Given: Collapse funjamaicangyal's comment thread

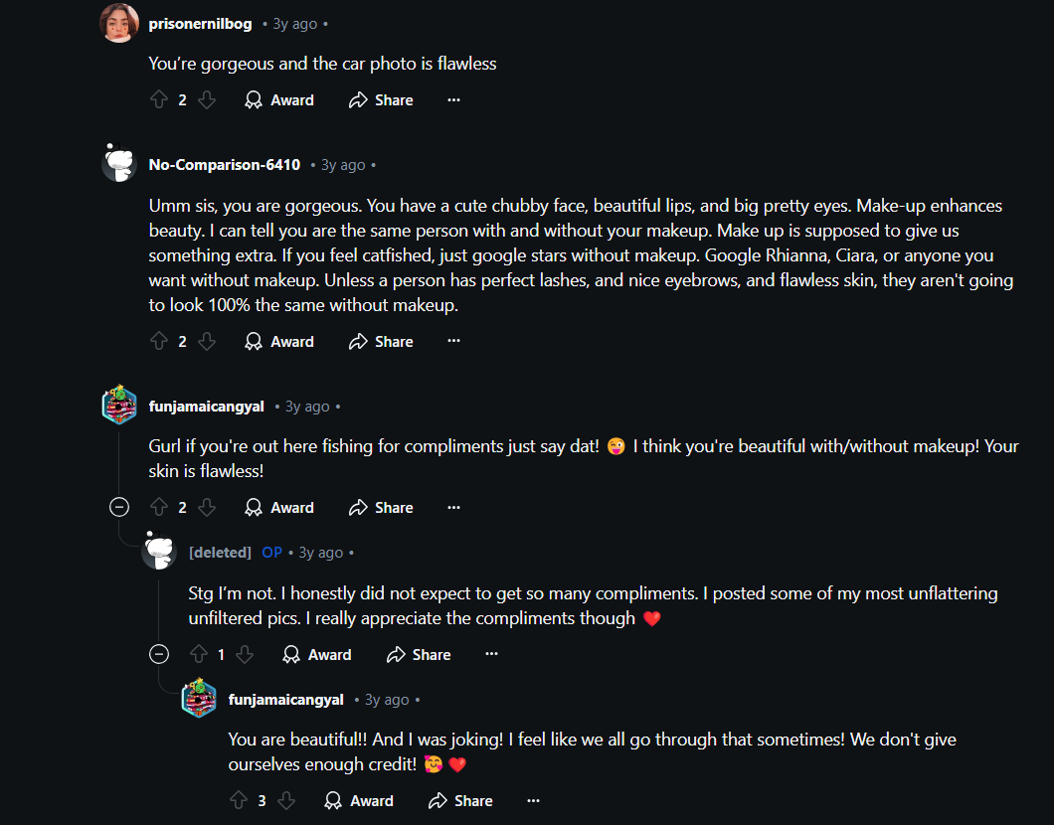Looking at the screenshot, I should click(x=119, y=508).
